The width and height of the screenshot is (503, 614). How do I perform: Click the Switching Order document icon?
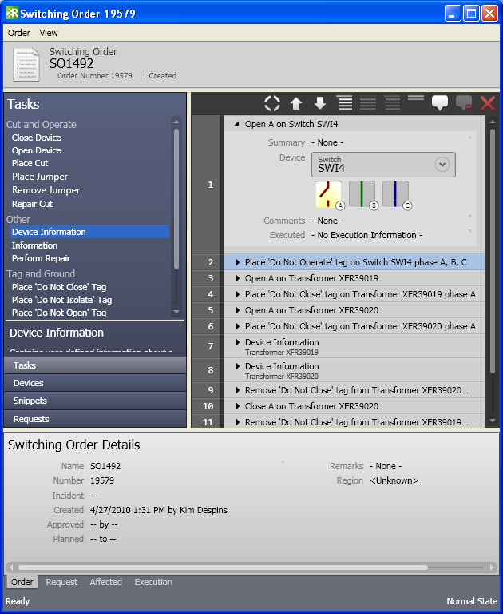(x=26, y=65)
